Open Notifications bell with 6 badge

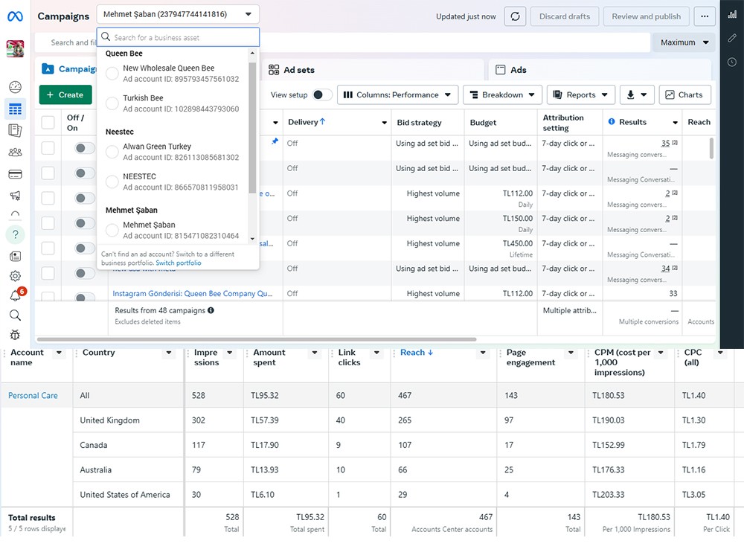pyautogui.click(x=16, y=295)
